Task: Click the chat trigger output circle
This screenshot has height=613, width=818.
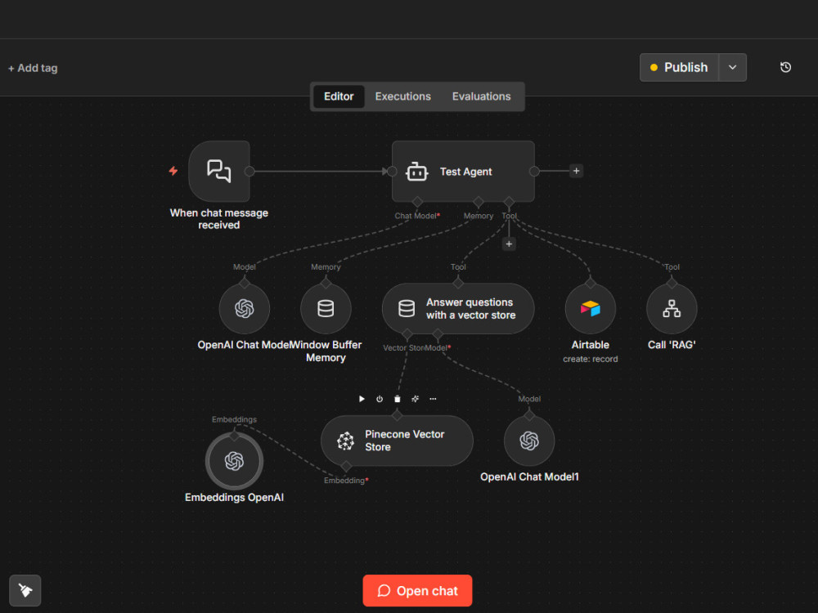Action: coord(249,171)
